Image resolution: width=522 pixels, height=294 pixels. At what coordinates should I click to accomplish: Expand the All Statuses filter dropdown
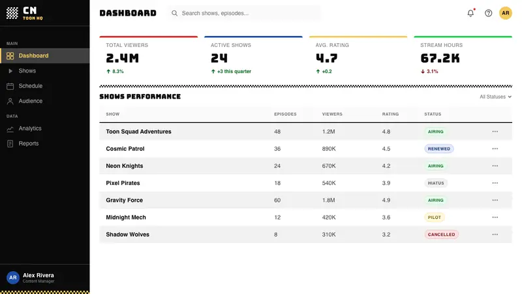(495, 97)
